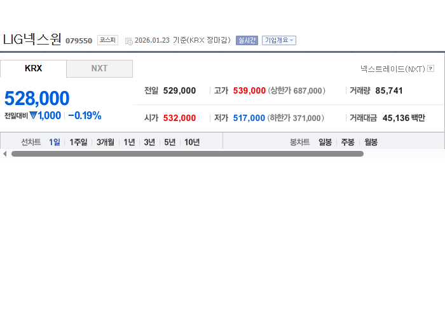Click the opening price 532,000
The width and height of the screenshot is (445, 312).
[179, 118]
